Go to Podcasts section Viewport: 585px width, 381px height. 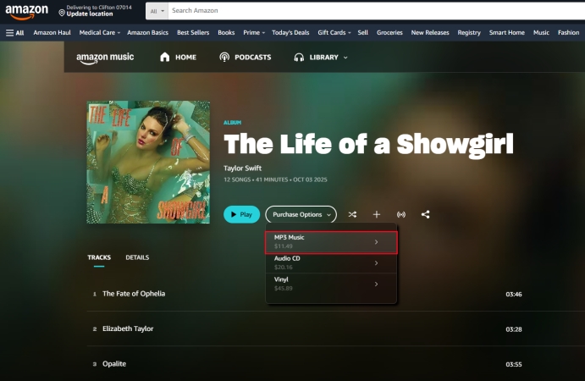(x=246, y=57)
